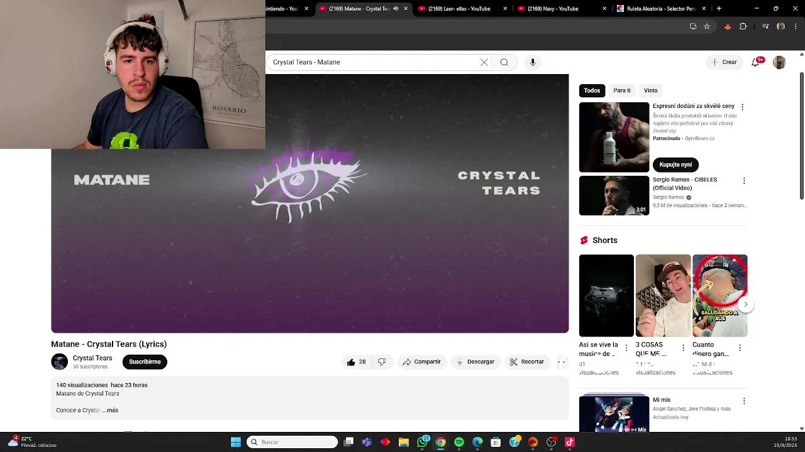
Task: Open options for GymBeam sponsored ad
Action: tap(742, 107)
